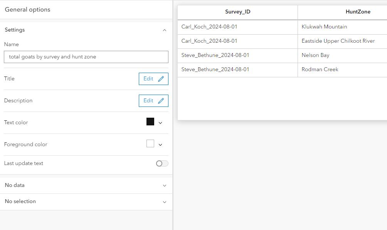
Task: Enable the Last update text toggle
Action: pyautogui.click(x=162, y=163)
